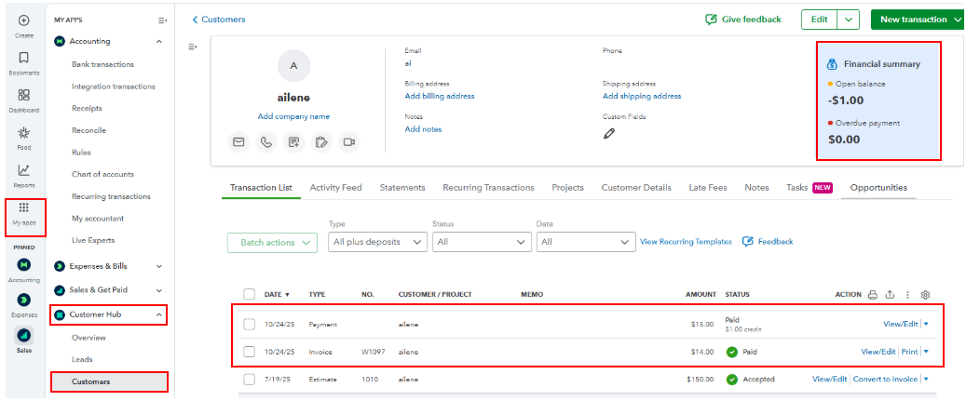Image resolution: width=966 pixels, height=401 pixels.
Task: Check the box for invoice W1097 row
Action: 249,352
